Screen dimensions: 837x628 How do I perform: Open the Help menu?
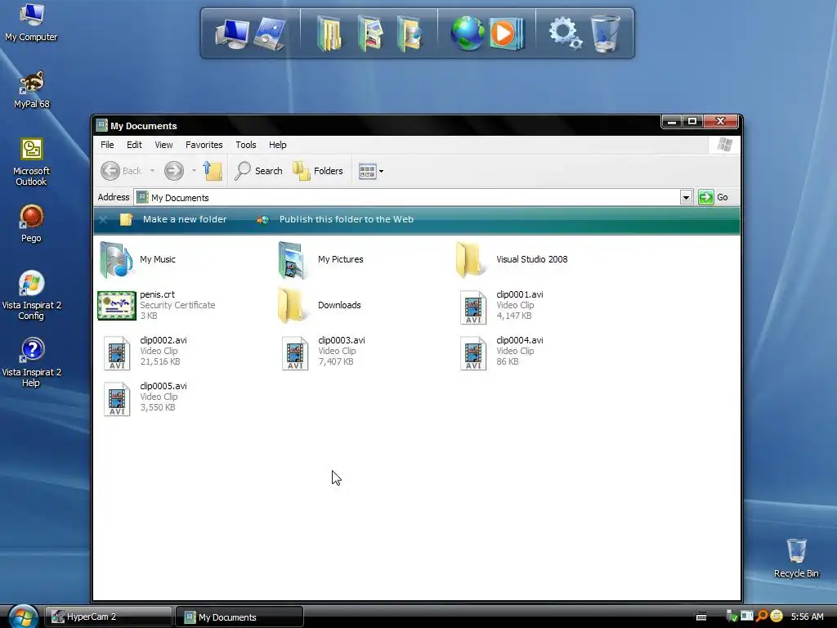click(278, 145)
